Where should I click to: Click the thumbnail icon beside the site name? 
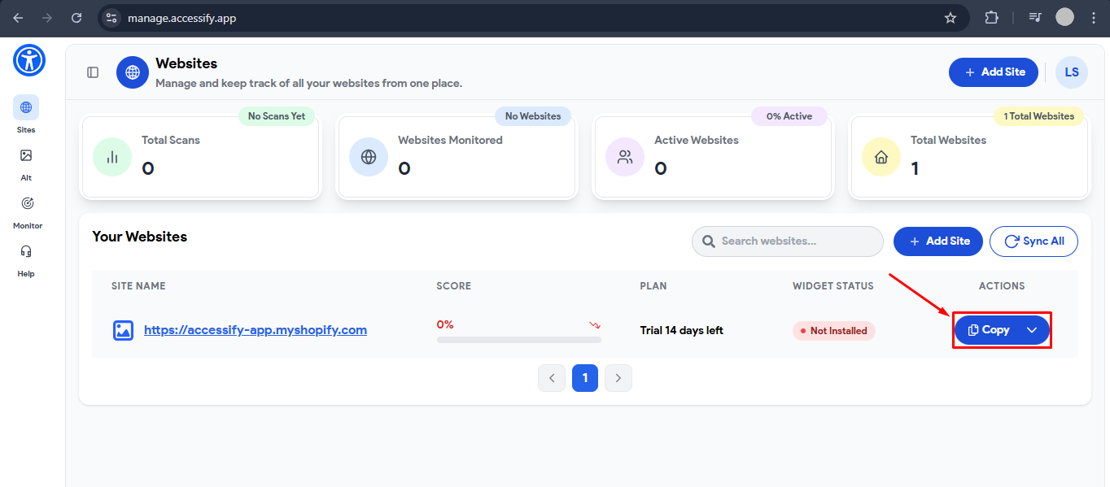(x=123, y=330)
